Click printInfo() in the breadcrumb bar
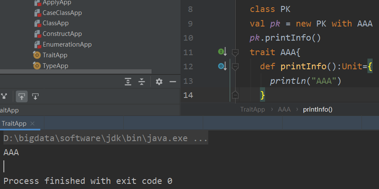The width and height of the screenshot is (379, 189). (x=318, y=109)
